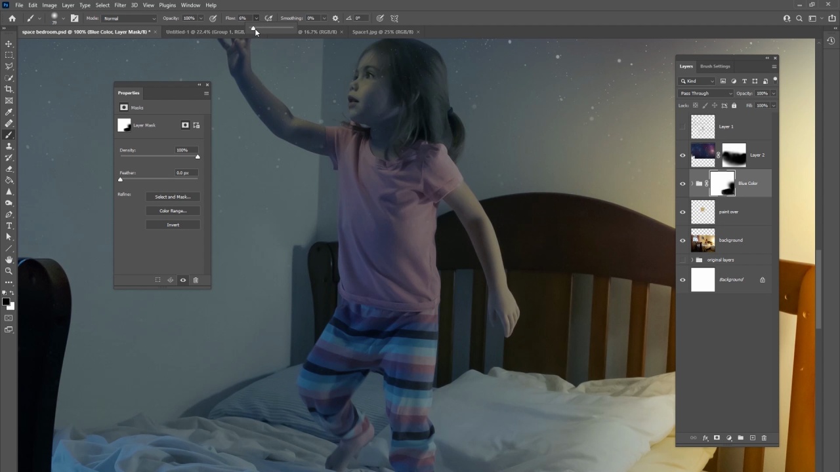Viewport: 840px width, 472px height.
Task: Click the Select and Mask button
Action: (173, 197)
